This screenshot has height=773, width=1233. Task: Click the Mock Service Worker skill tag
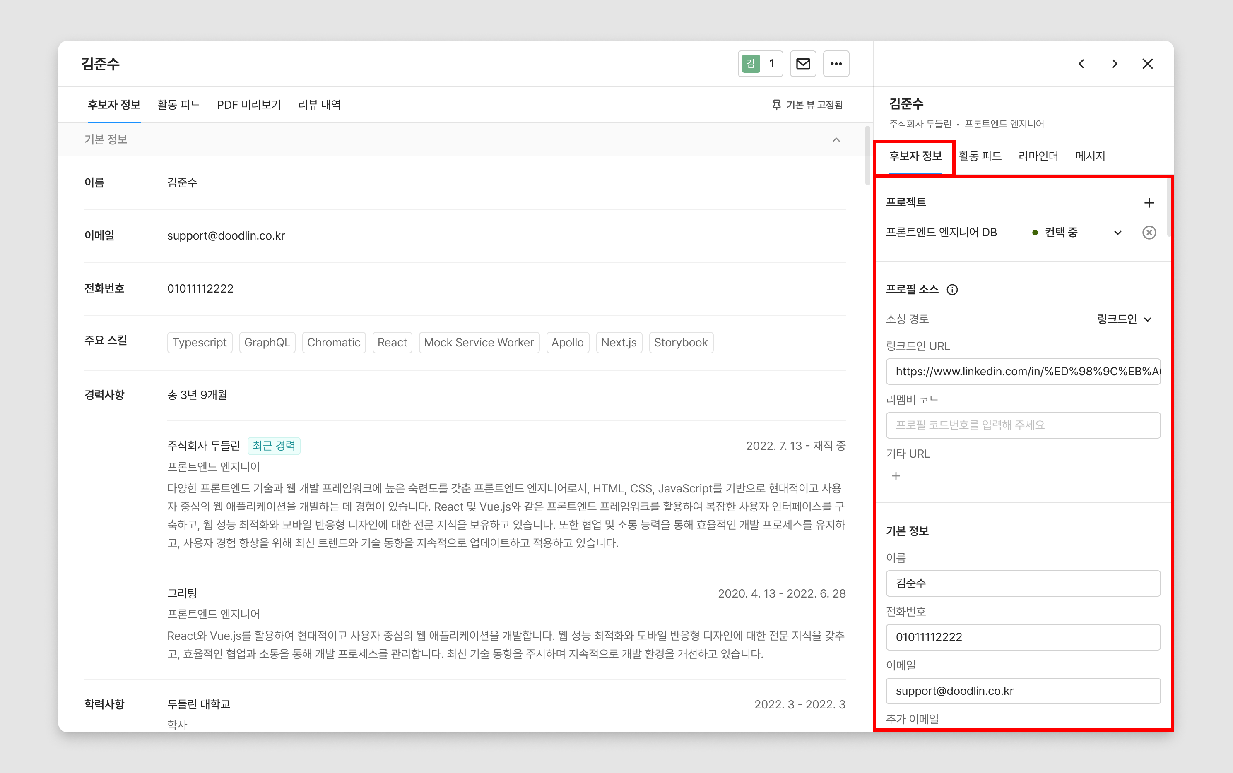coord(479,343)
